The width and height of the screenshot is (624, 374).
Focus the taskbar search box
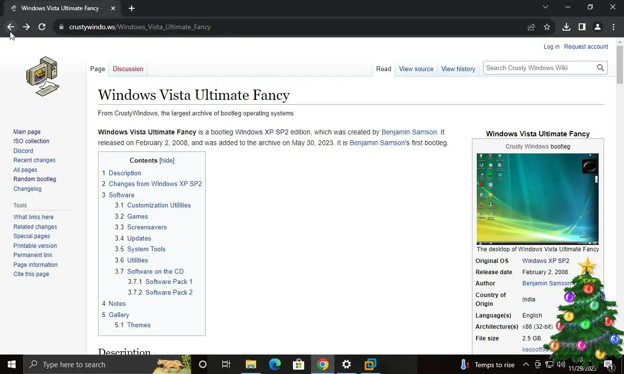pos(107,364)
